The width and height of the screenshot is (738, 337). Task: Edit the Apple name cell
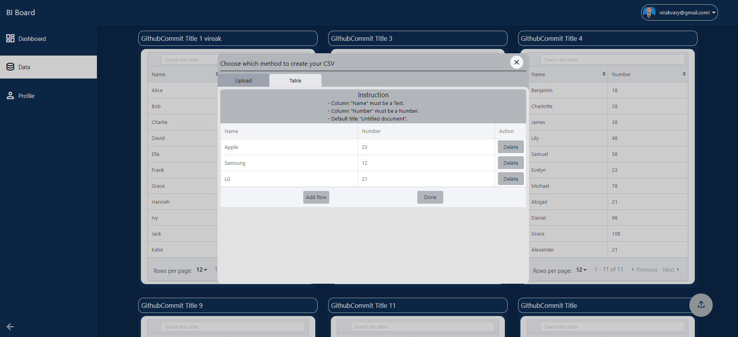pos(289,147)
